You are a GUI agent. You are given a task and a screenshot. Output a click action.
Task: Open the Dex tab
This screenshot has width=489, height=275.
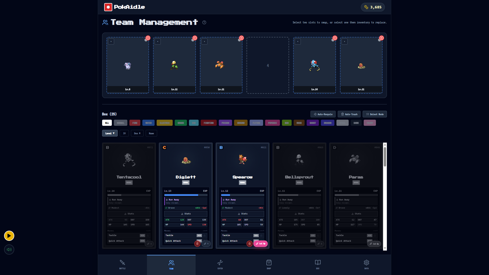point(318,265)
